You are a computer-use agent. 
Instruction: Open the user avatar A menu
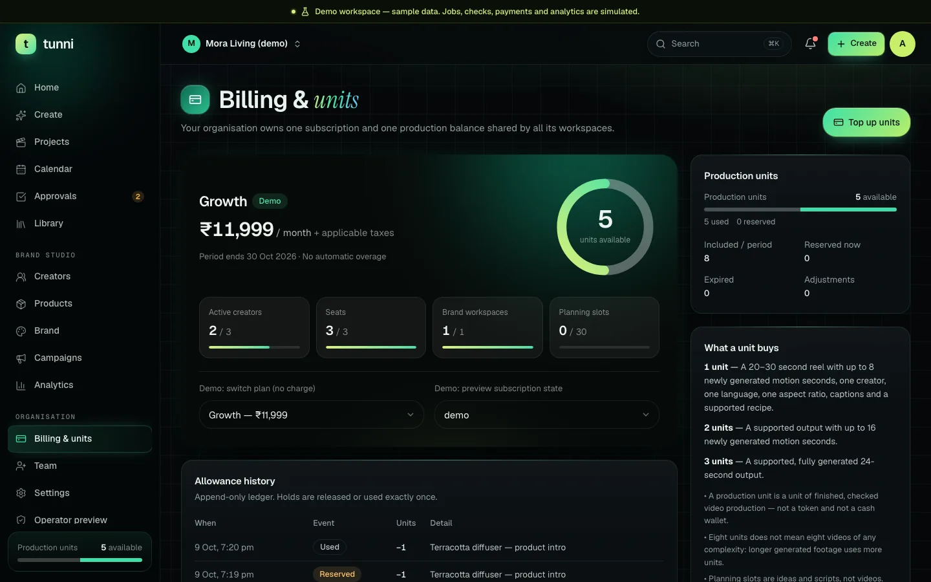click(903, 44)
